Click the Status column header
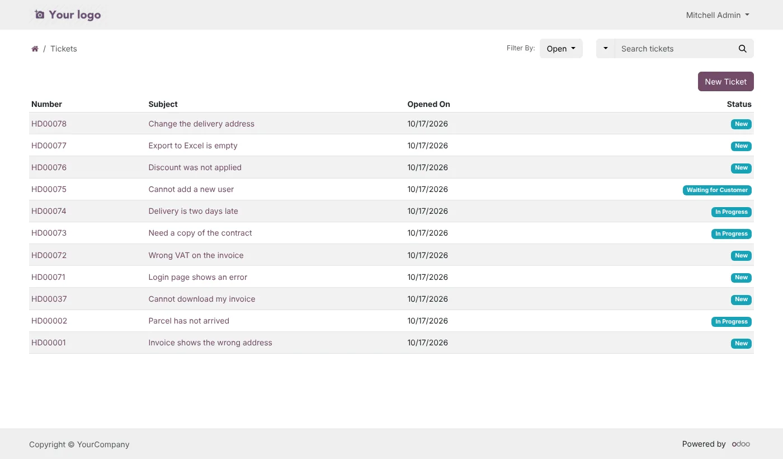The width and height of the screenshot is (783, 459). click(739, 104)
